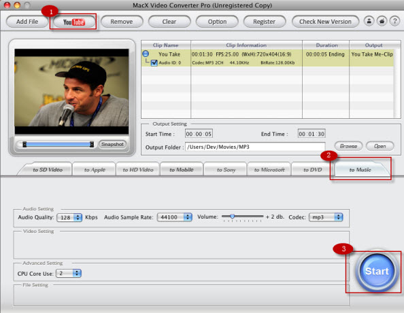This screenshot has width=404, height=313.
Task: Open the Option settings button
Action: 217,22
